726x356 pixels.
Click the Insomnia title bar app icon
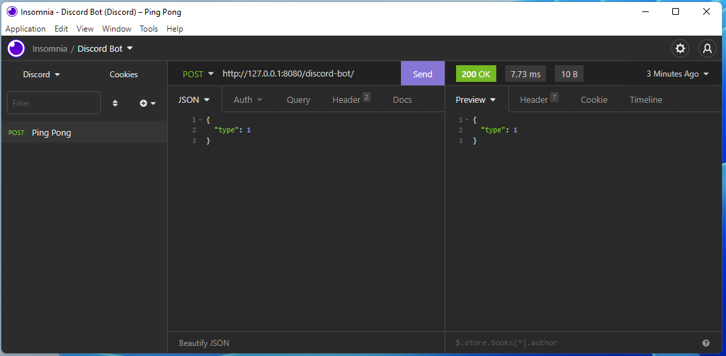click(12, 11)
